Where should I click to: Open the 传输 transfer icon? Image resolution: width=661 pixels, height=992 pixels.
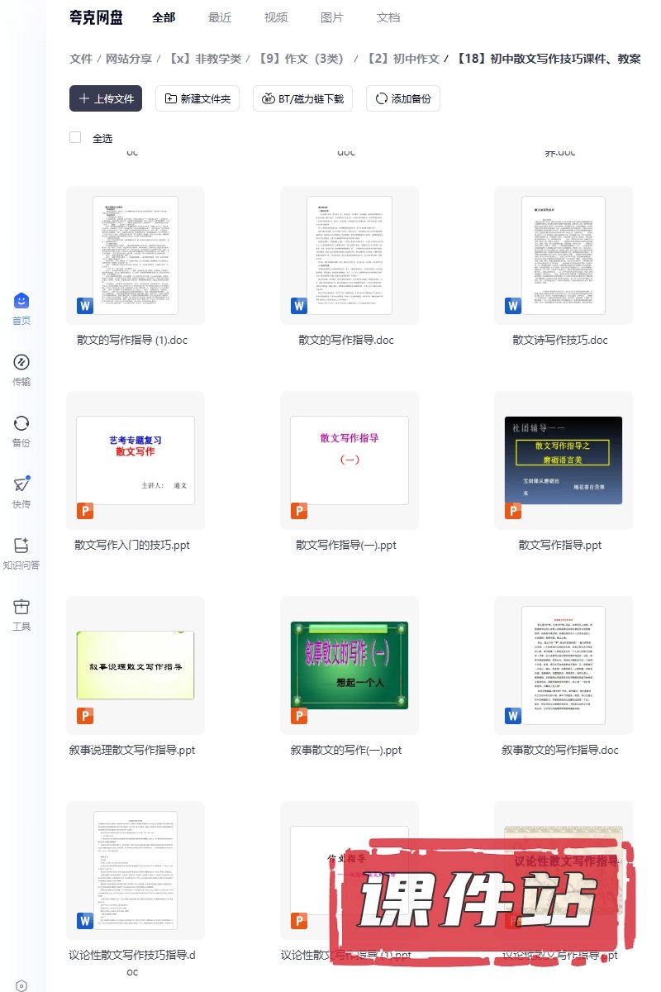point(21,362)
